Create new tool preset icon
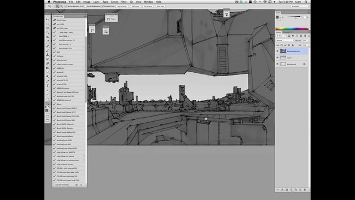The height and width of the screenshot is (200, 355). (x=77, y=185)
